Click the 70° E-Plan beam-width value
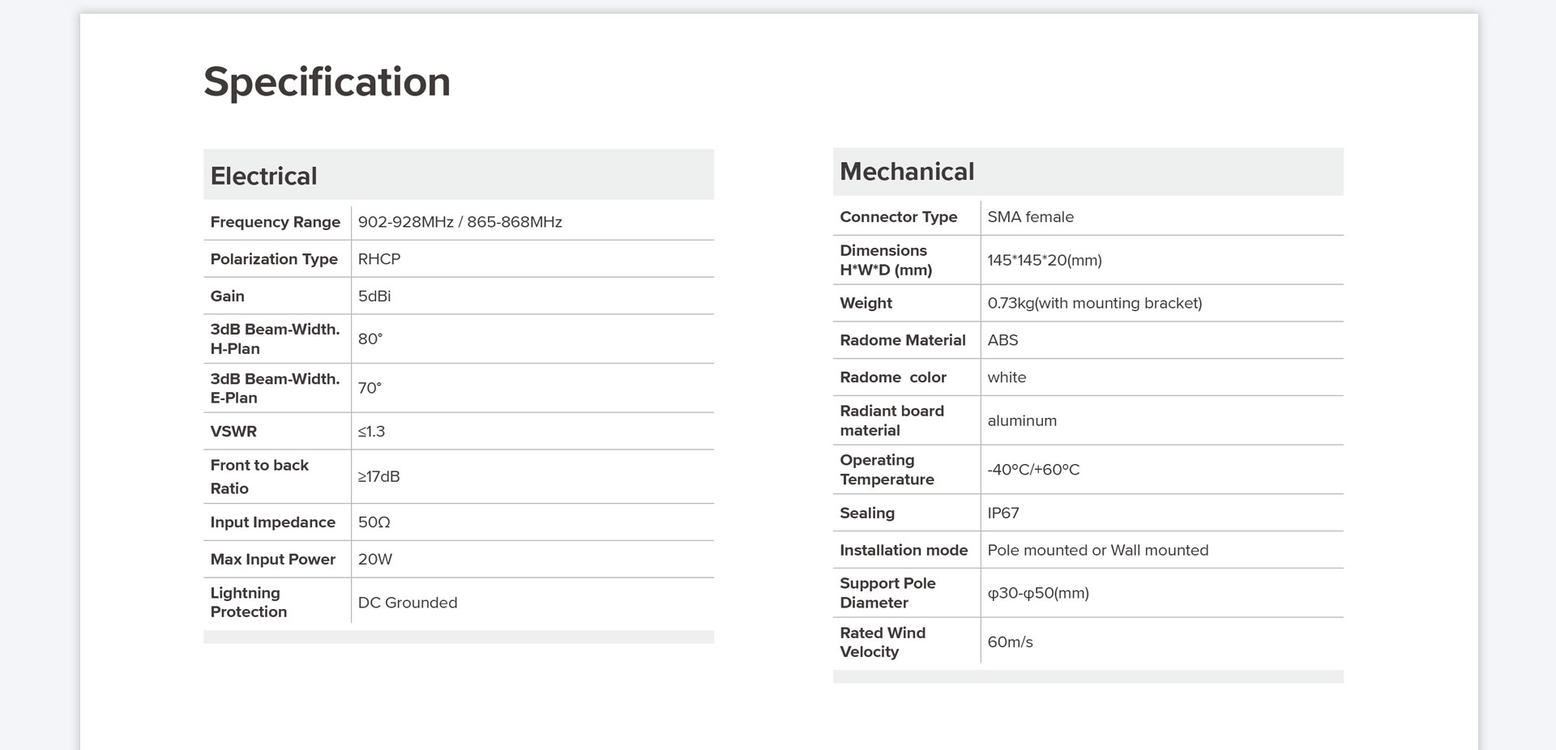This screenshot has width=1556, height=750. click(370, 388)
